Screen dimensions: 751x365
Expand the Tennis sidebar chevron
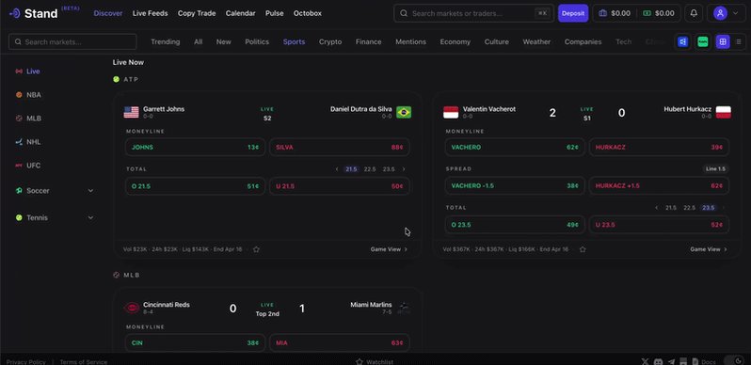pyautogui.click(x=90, y=217)
